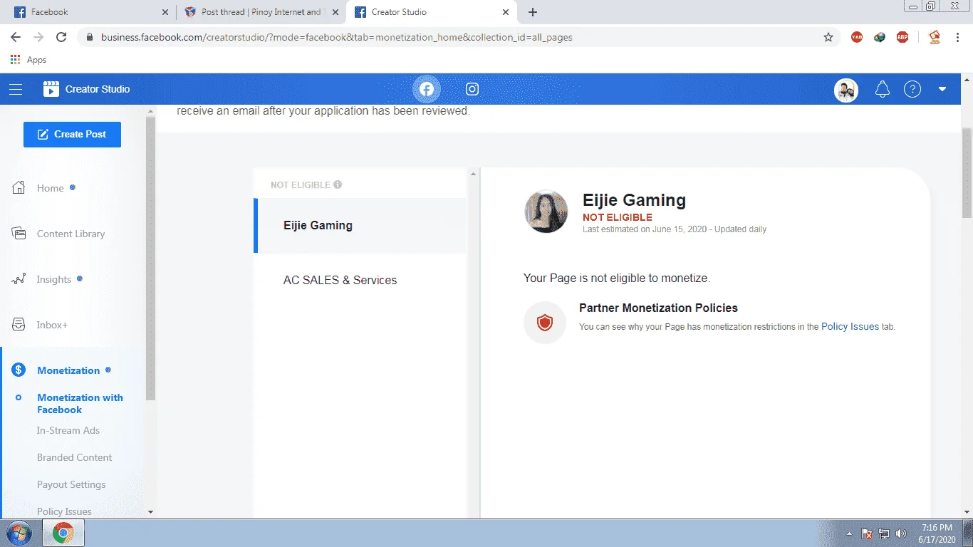The image size is (973, 547).
Task: Click the Chrome taskbar icon
Action: 63,533
